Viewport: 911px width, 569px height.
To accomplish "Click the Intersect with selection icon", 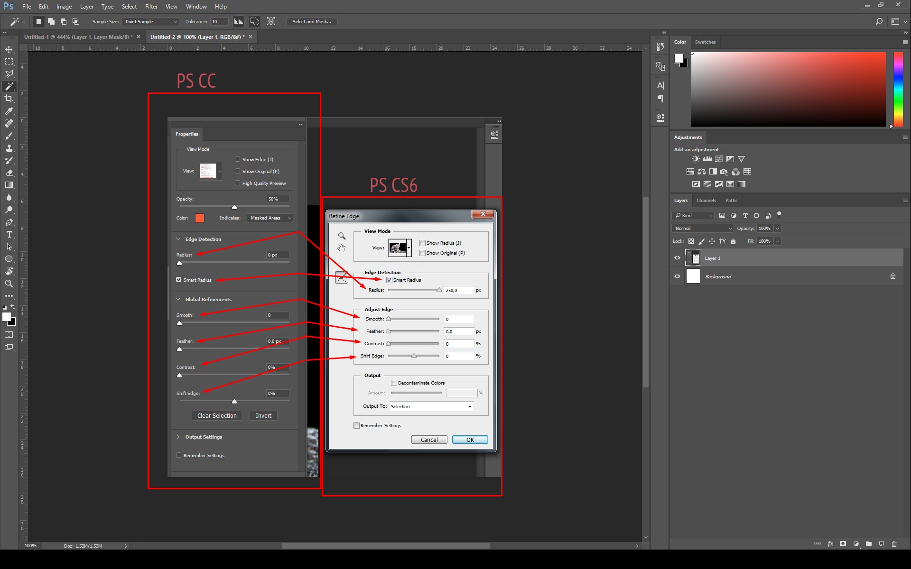I will tap(76, 21).
